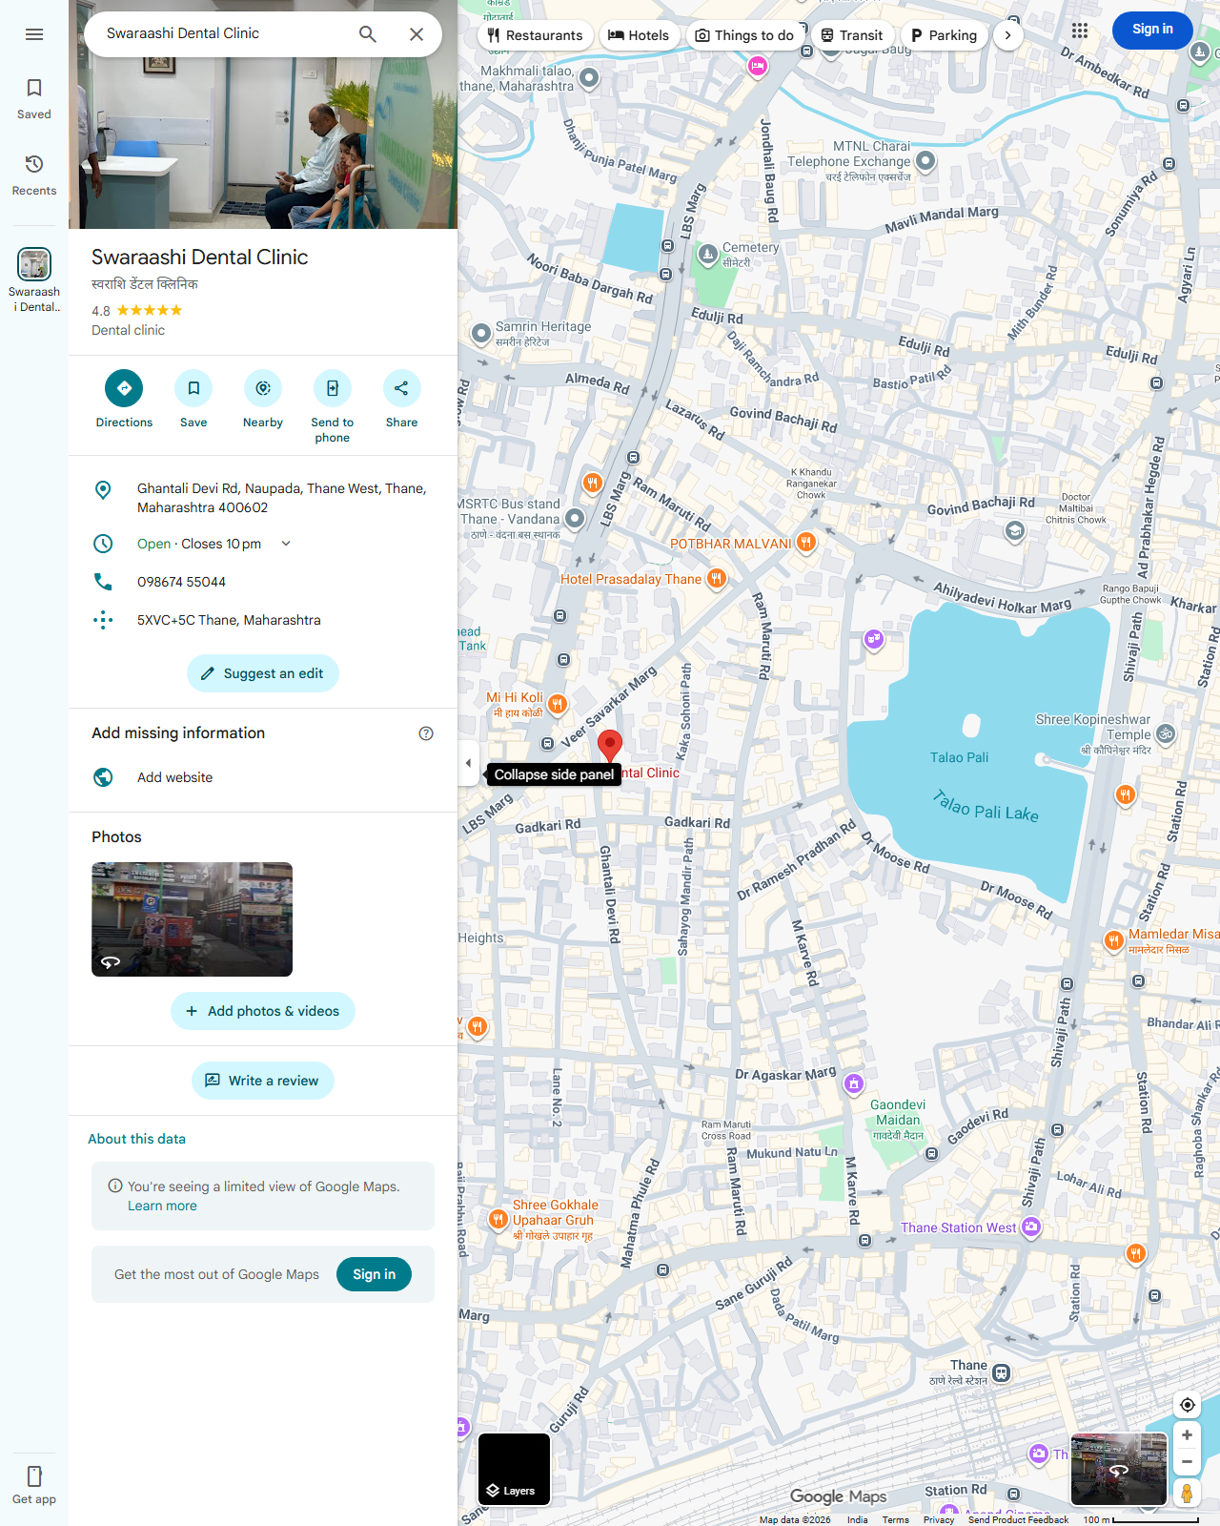
Task: Click the 100 m map scale bar
Action: pyautogui.click(x=1141, y=1519)
